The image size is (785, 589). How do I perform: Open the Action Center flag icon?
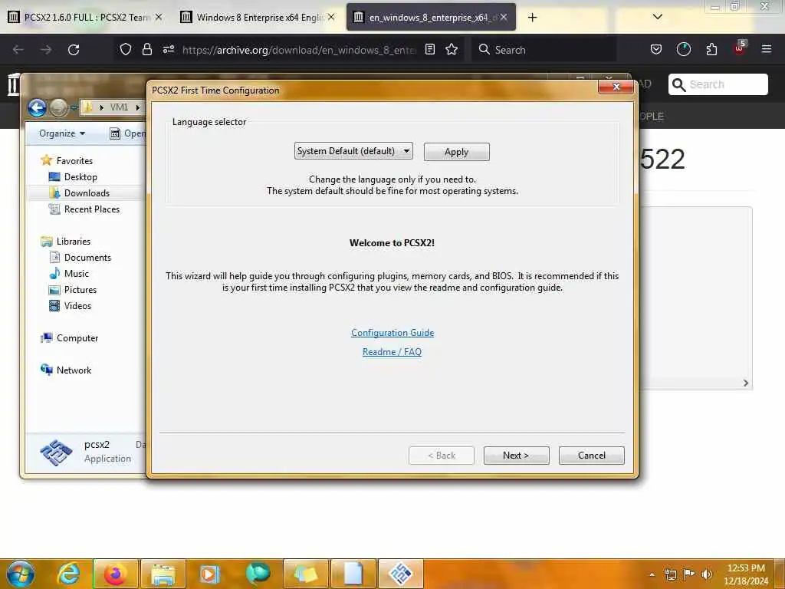pos(689,574)
